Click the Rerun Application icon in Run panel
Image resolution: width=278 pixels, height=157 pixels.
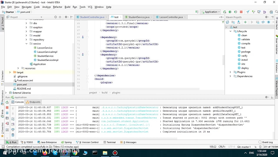pos(7,102)
